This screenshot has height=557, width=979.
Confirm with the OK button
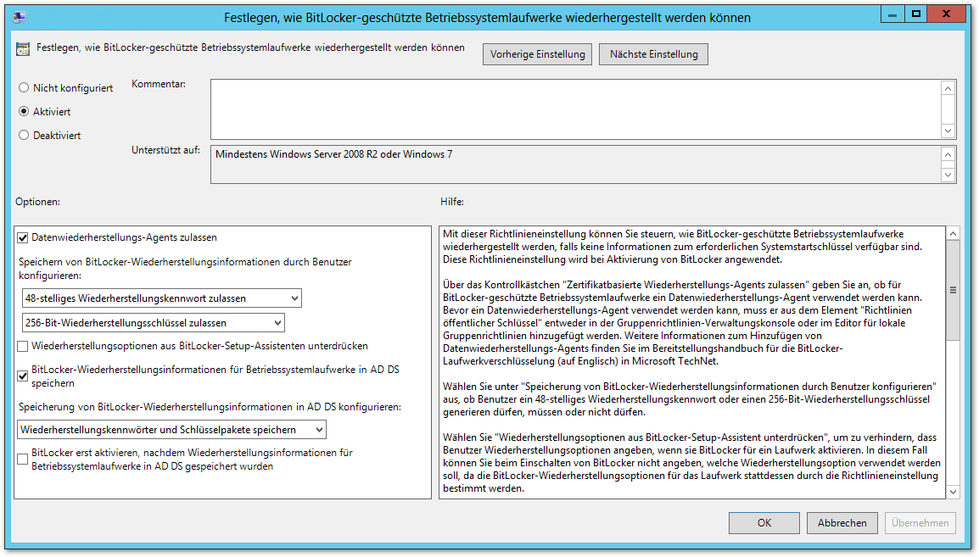[x=764, y=523]
